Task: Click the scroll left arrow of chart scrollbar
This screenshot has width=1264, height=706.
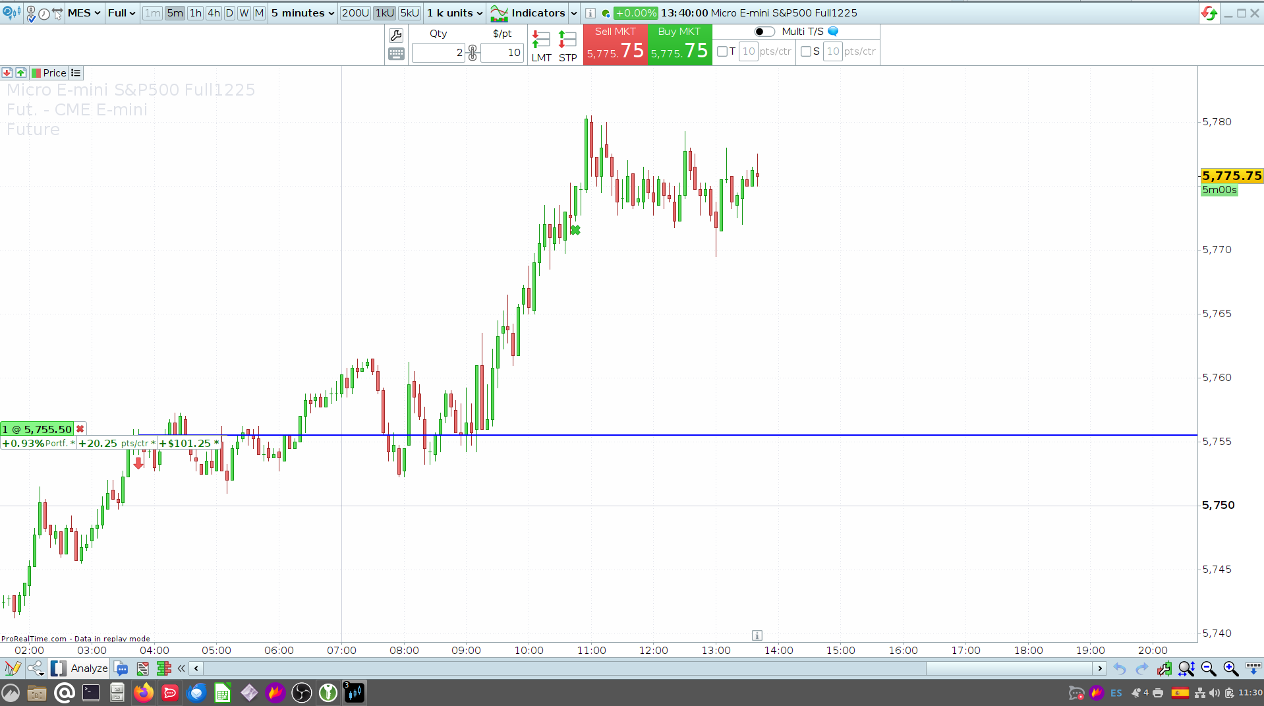Action: coord(196,668)
